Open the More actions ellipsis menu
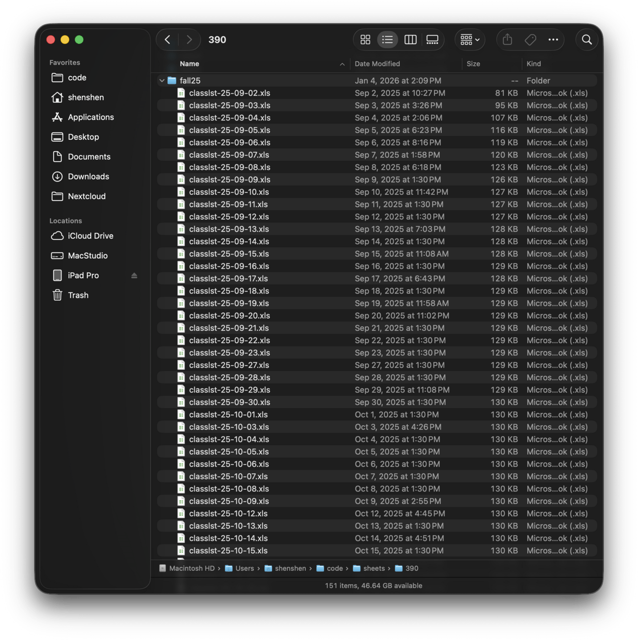Screen dimensions: 638x640 pos(553,40)
